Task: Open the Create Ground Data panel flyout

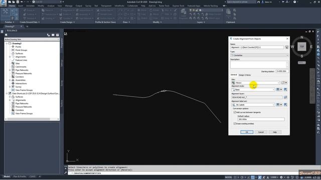Action: point(30,22)
